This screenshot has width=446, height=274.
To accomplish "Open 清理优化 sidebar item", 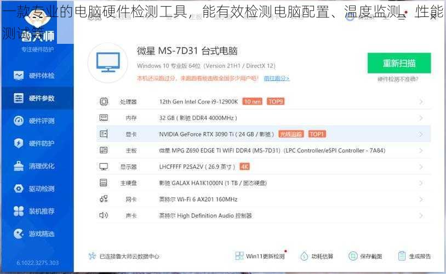I will (37, 166).
